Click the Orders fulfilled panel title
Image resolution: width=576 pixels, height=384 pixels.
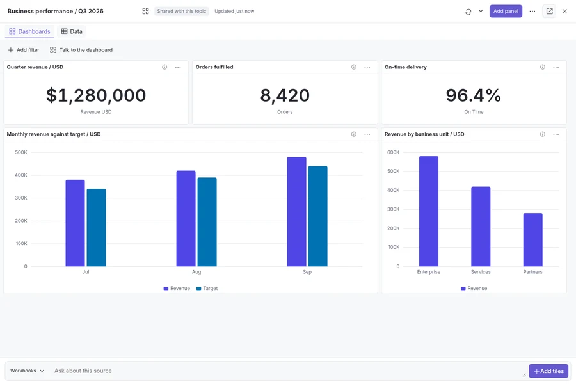point(214,67)
